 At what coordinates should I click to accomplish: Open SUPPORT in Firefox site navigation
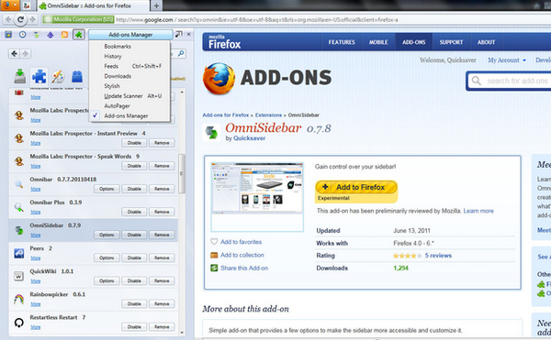(451, 42)
